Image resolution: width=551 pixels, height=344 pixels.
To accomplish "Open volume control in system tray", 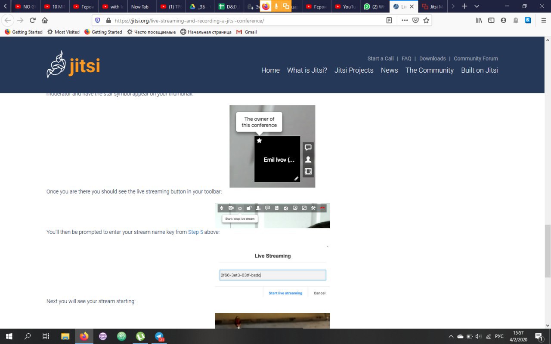I will coord(478,336).
